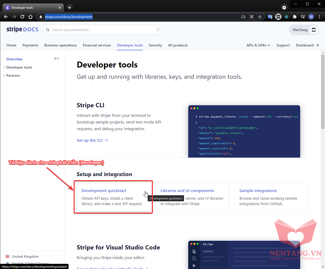
Task: Open the Development quickstart card
Action: coord(104,191)
